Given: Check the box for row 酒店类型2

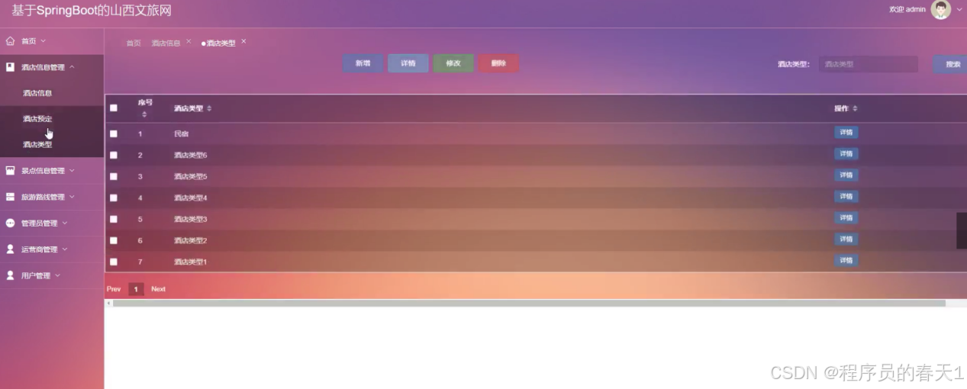Looking at the screenshot, I should pyautogui.click(x=114, y=240).
